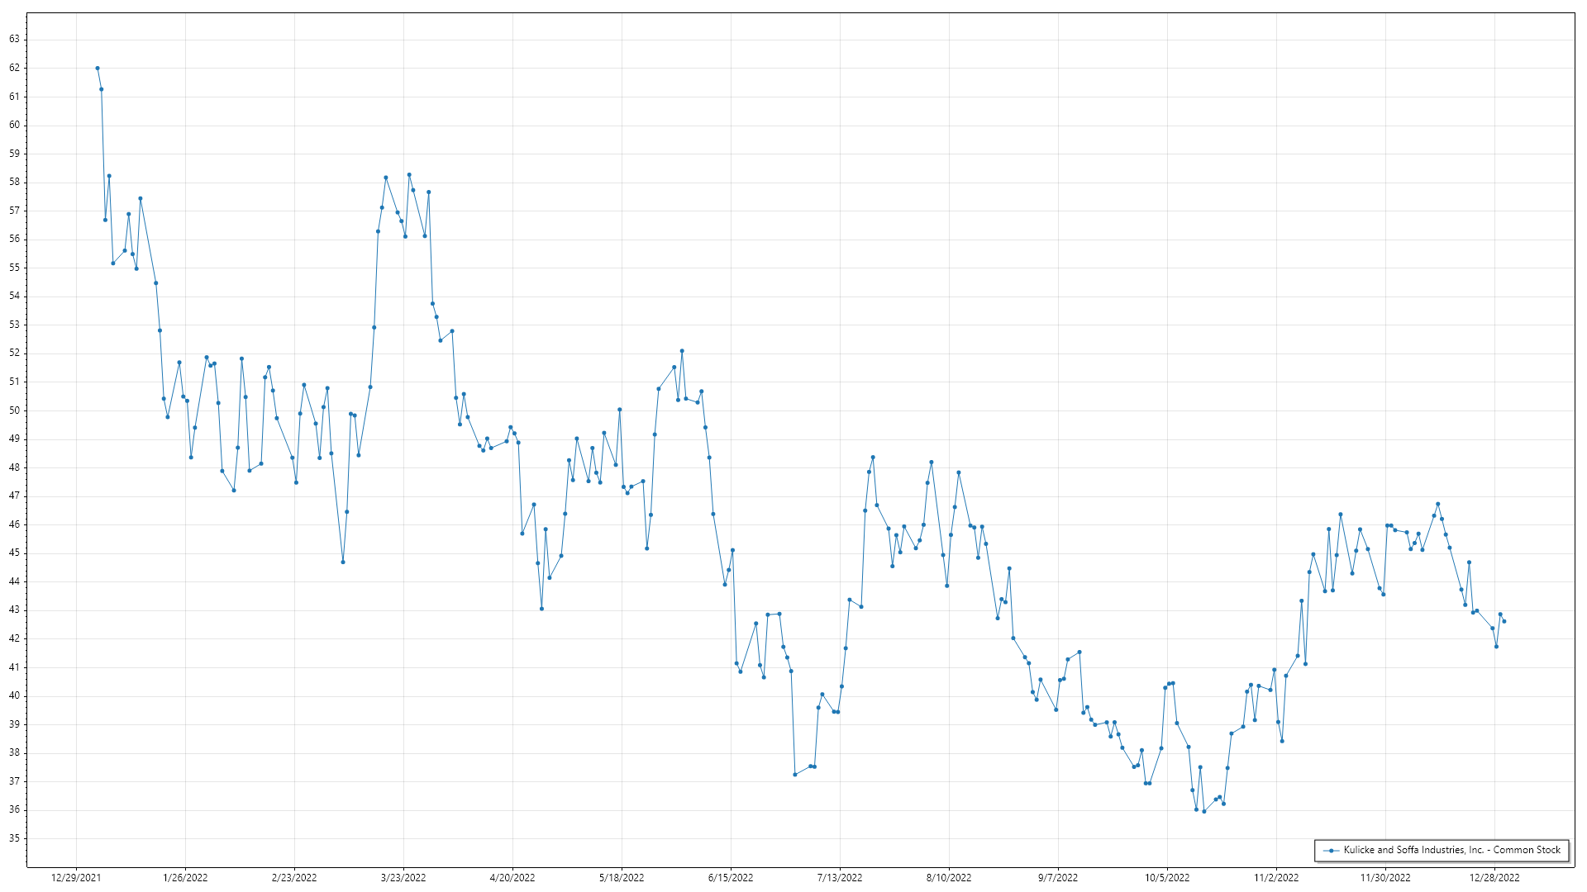The image size is (1587, 892).
Task: Select the 6/15/2022 date label
Action: pyautogui.click(x=731, y=878)
